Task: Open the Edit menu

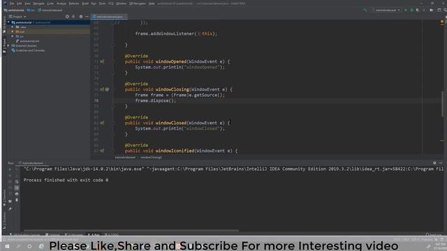Action: click(x=19, y=3)
